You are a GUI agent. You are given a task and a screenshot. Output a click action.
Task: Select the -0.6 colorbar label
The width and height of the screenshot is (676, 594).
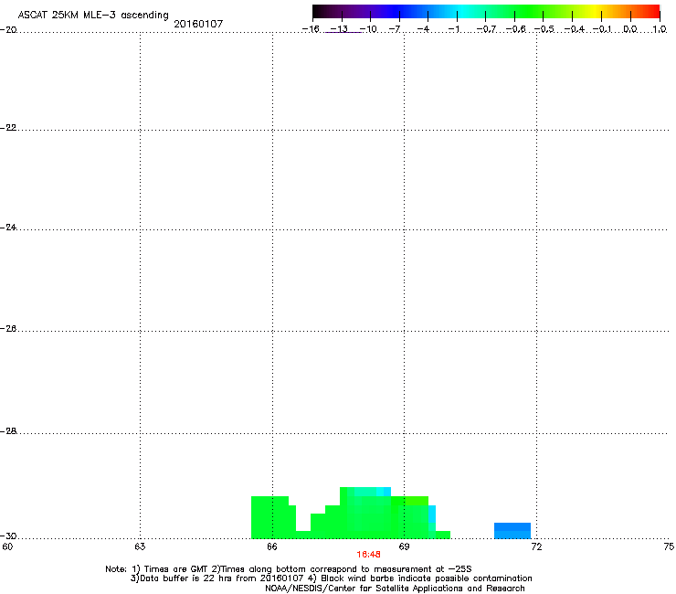pyautogui.click(x=515, y=29)
